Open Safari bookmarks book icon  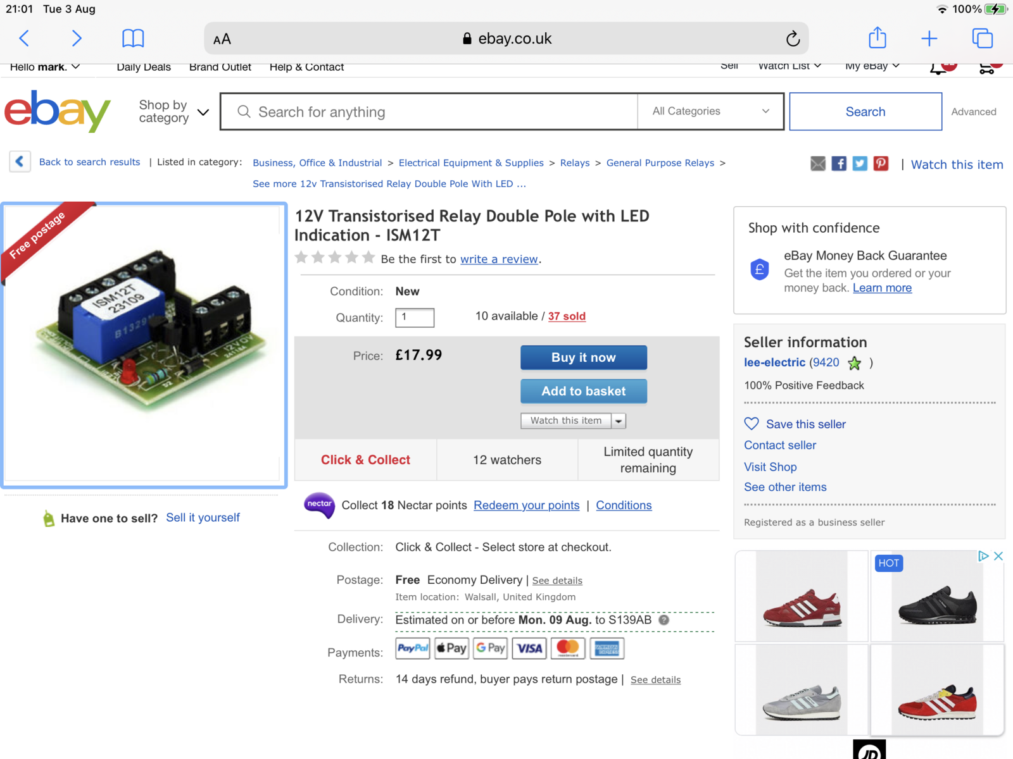(133, 39)
